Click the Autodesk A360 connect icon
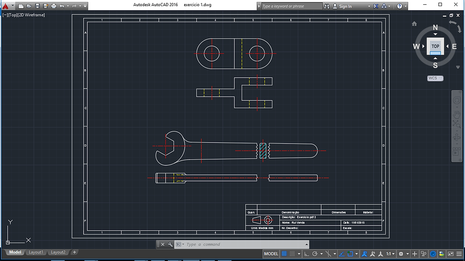The height and width of the screenshot is (261, 465). [384, 6]
